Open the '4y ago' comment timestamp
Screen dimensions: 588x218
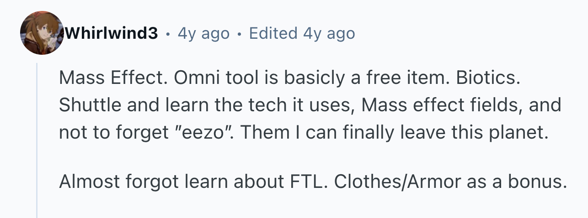(x=203, y=33)
